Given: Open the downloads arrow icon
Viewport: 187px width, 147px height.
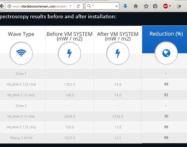Looking at the screenshot, I should [x=125, y=6].
